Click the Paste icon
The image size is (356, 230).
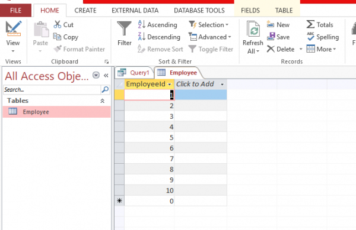[x=41, y=30]
